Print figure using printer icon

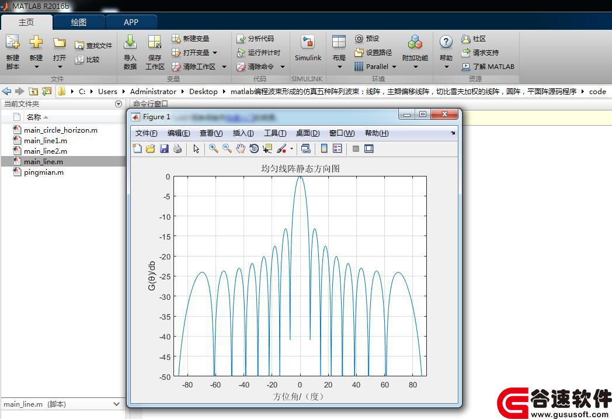[x=178, y=148]
